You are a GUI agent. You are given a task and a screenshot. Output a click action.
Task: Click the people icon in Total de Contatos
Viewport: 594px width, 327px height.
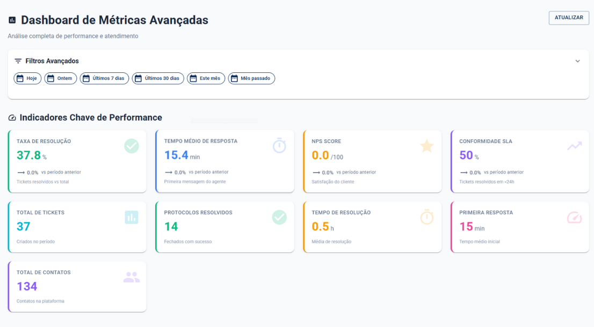132,277
